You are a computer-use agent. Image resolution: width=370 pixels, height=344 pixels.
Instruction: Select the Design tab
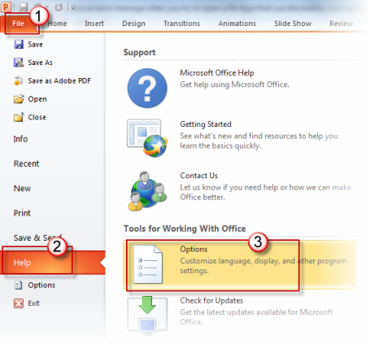tap(133, 24)
